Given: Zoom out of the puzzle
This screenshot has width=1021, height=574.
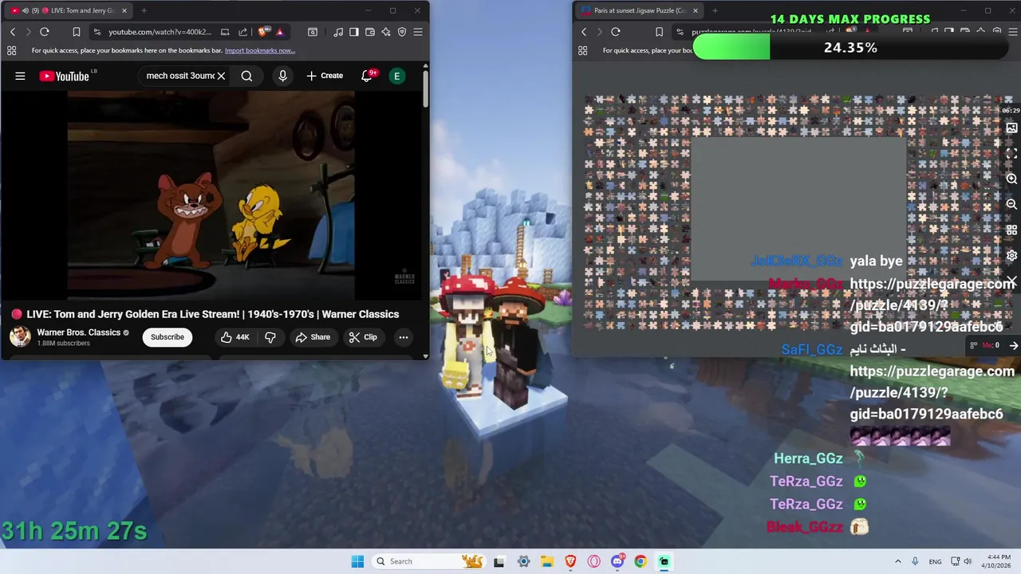Looking at the screenshot, I should tap(1011, 205).
